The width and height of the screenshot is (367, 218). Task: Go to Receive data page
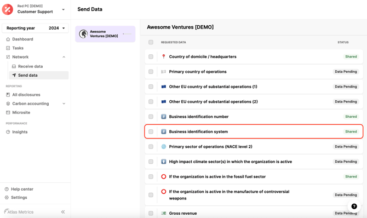(x=31, y=66)
